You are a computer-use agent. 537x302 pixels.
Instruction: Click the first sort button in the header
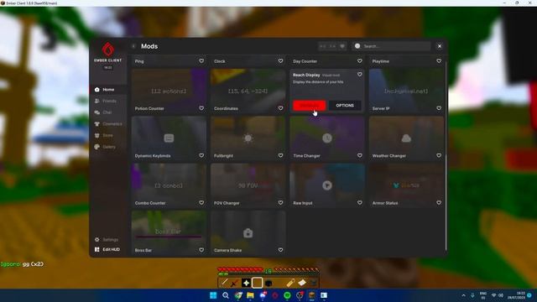pyautogui.click(x=322, y=46)
